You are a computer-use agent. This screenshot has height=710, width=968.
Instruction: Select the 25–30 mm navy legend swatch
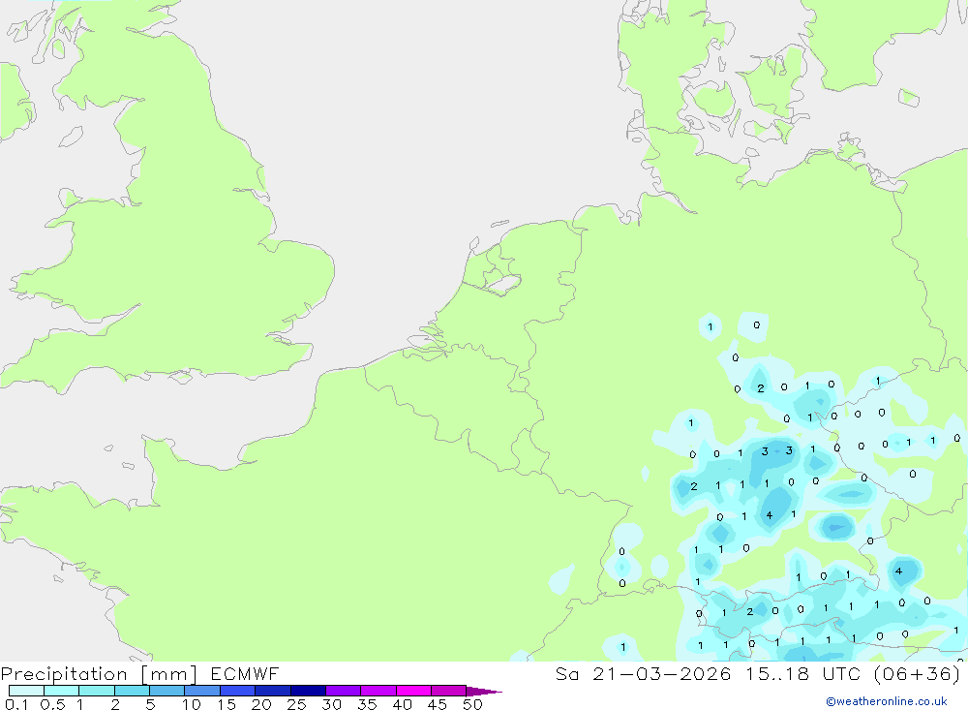[308, 691]
